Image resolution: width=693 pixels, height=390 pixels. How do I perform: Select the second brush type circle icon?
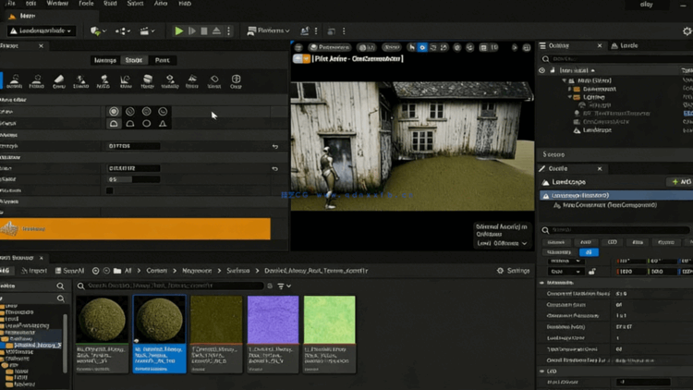[x=130, y=112]
